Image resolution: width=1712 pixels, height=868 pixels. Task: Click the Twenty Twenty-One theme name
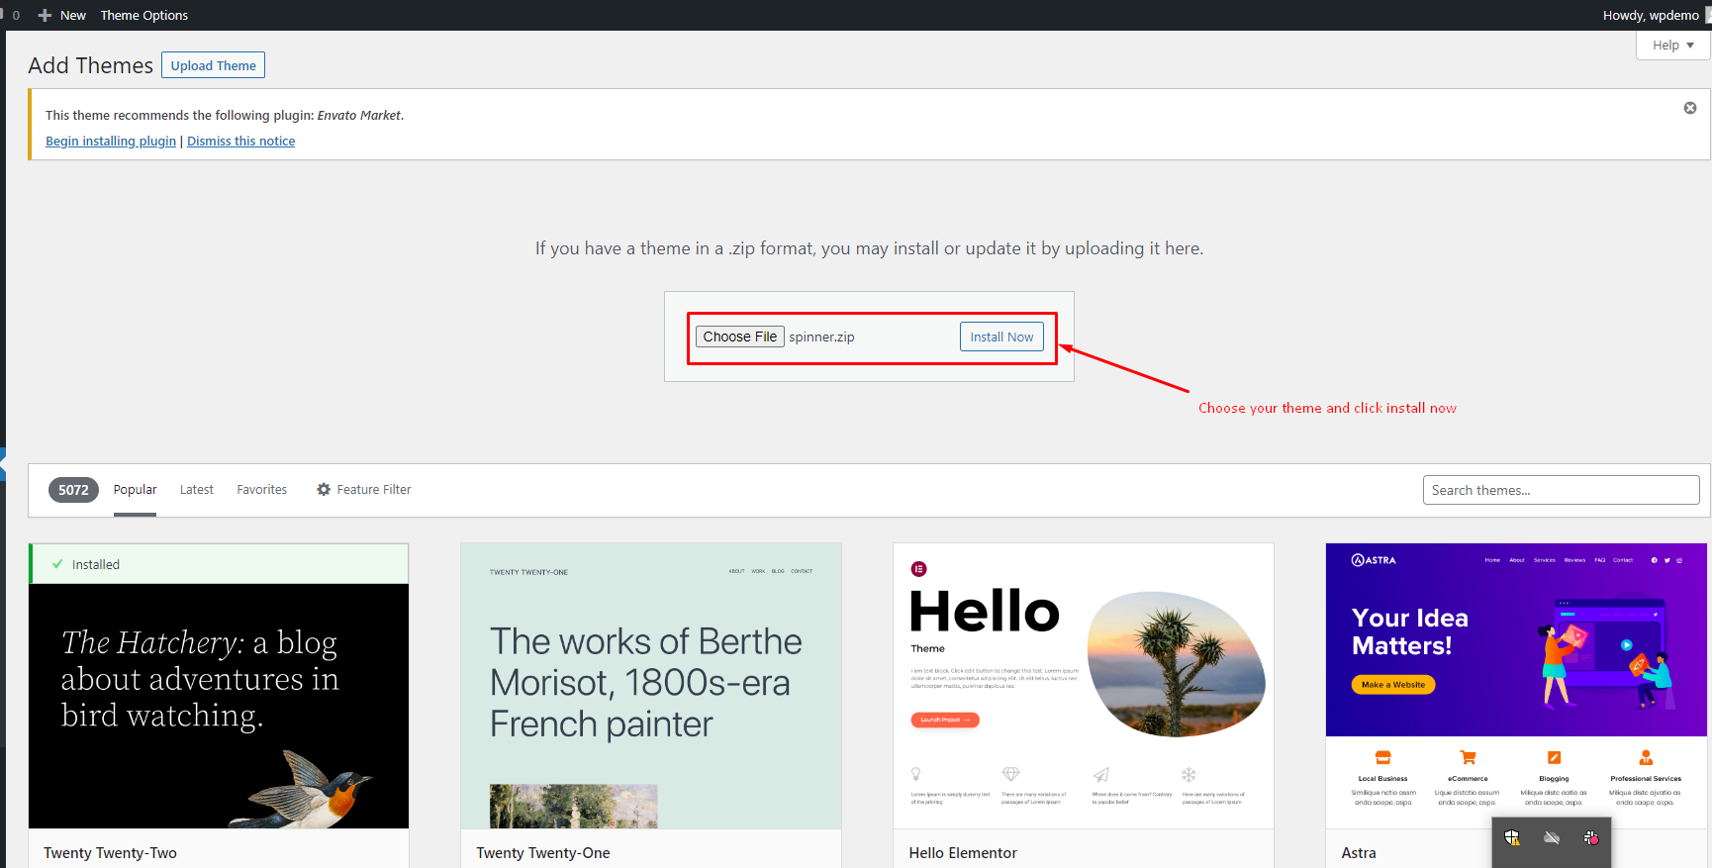(x=543, y=853)
